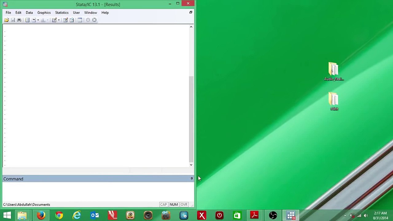This screenshot has width=393, height=221.
Task: Open Outlook from the taskbar
Action: [95, 215]
